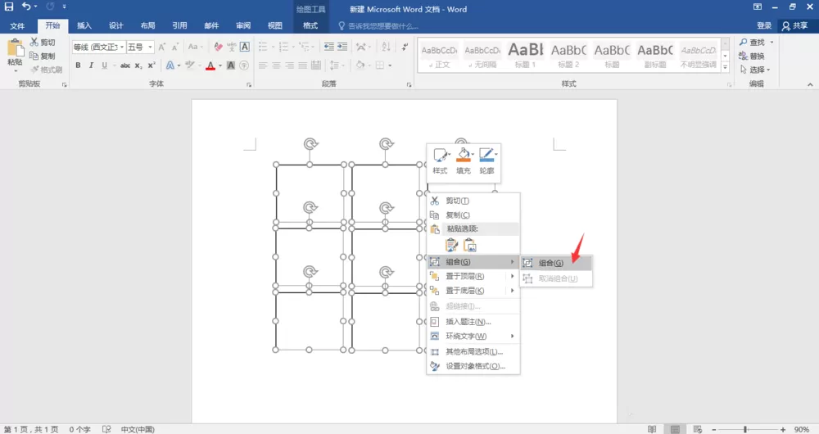The width and height of the screenshot is (819, 434).
Task: Click the Clear Formatting eraser icon
Action: (219, 47)
